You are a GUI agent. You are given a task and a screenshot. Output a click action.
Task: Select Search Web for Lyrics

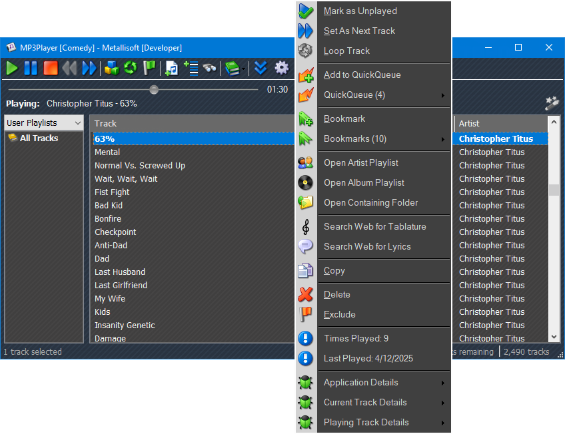coord(366,247)
